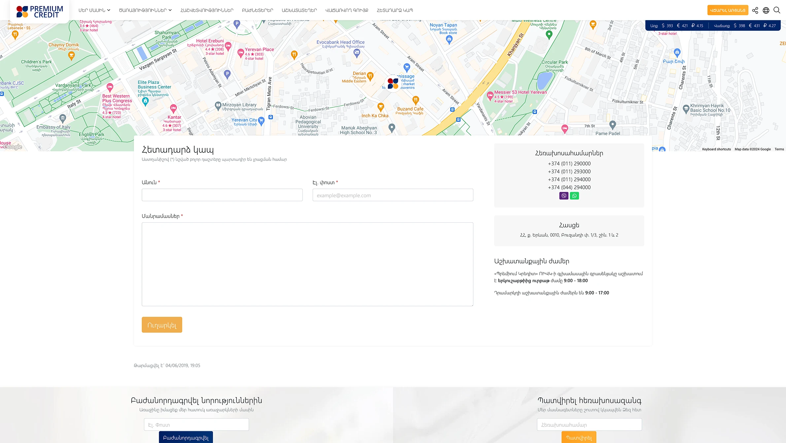786x443 pixels.
Task: Open the ԲԱԺՆԵՏԵՐԵՐ menu item
Action: pyautogui.click(x=257, y=10)
